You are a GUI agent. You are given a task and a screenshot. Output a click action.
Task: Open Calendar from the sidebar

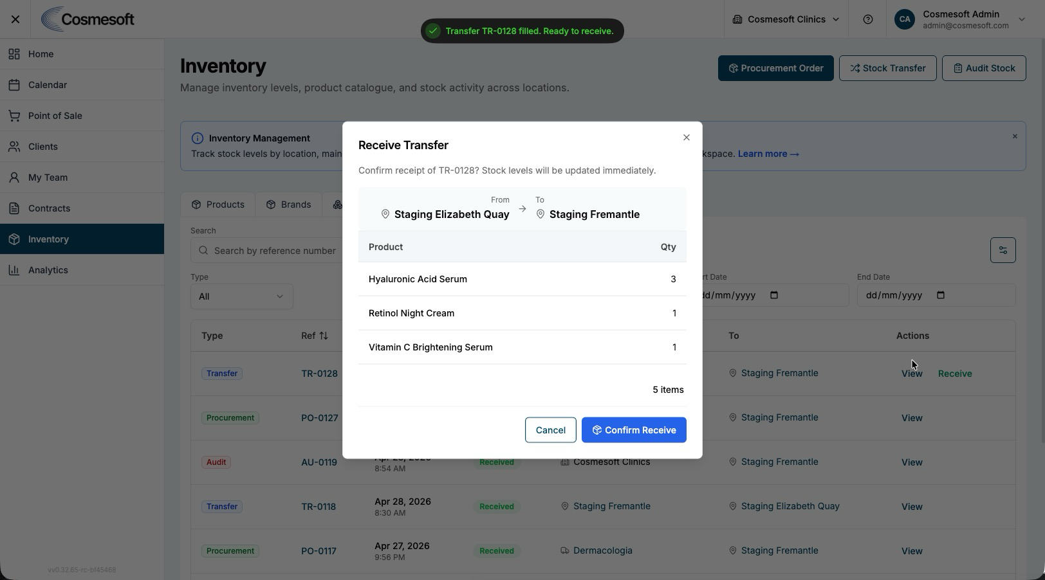(x=82, y=85)
